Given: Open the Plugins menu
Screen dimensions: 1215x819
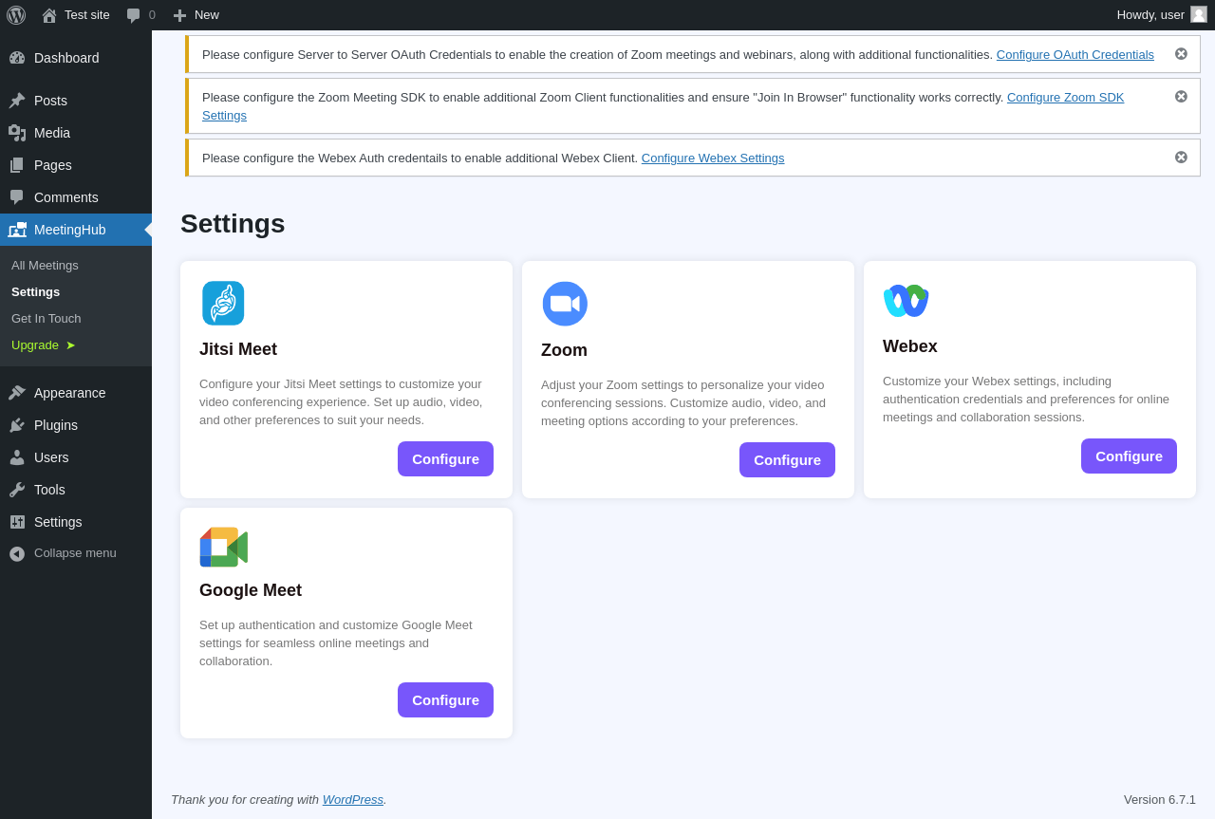Looking at the screenshot, I should click(56, 425).
